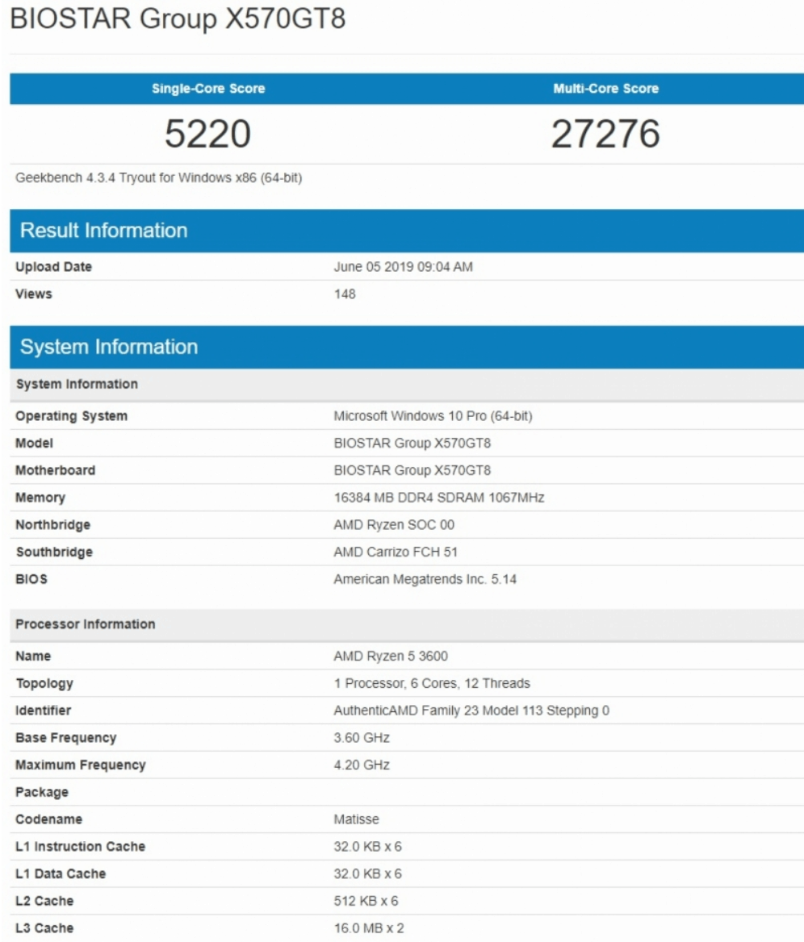This screenshot has width=804, height=942.
Task: Click the blue System Information section header
Action: (109, 347)
